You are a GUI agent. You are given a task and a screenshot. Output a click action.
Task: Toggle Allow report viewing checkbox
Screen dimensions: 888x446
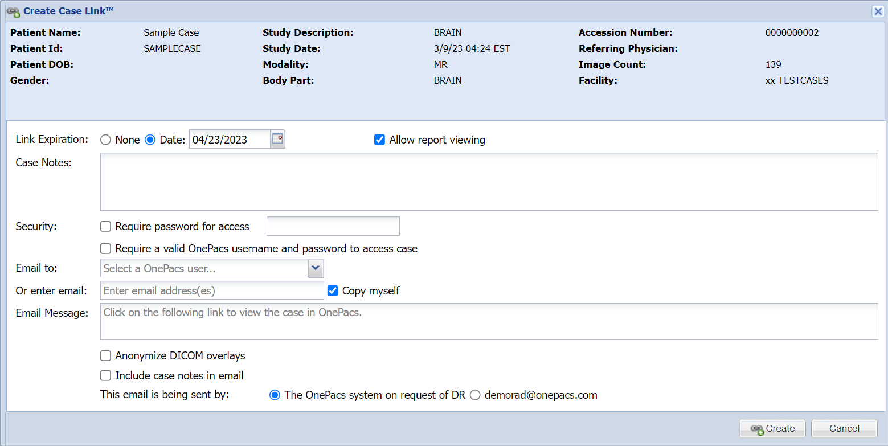point(380,140)
